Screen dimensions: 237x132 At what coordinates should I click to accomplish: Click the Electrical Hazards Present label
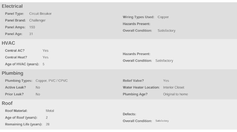point(136,24)
